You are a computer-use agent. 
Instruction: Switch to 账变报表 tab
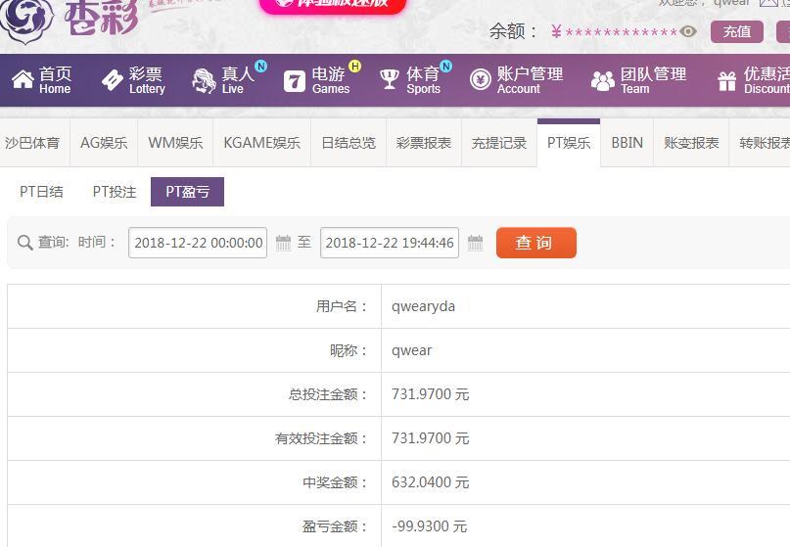click(691, 143)
